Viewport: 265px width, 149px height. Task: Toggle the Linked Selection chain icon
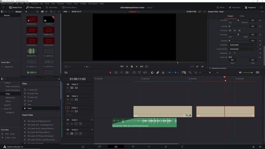(x=157, y=72)
